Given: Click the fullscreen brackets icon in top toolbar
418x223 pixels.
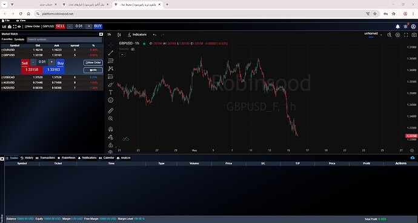Looking at the screenshot, I should tap(15, 27).
